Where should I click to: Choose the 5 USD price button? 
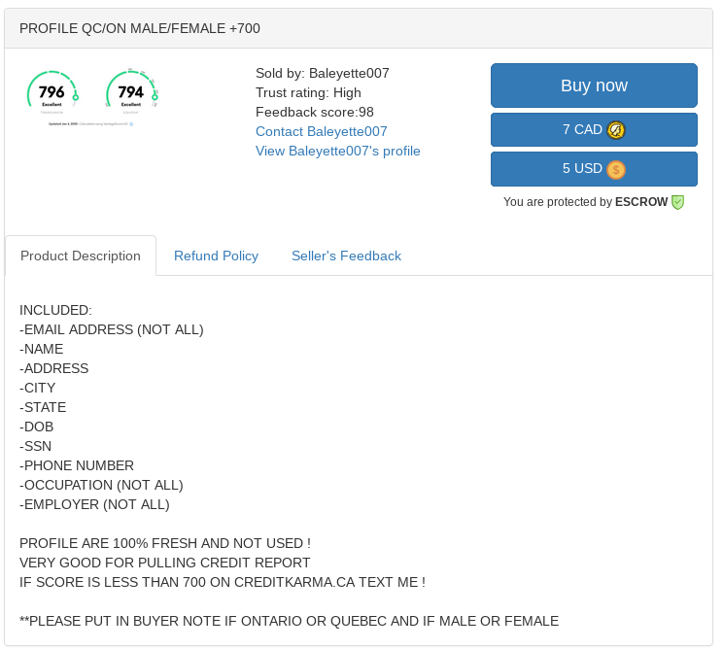coord(594,169)
